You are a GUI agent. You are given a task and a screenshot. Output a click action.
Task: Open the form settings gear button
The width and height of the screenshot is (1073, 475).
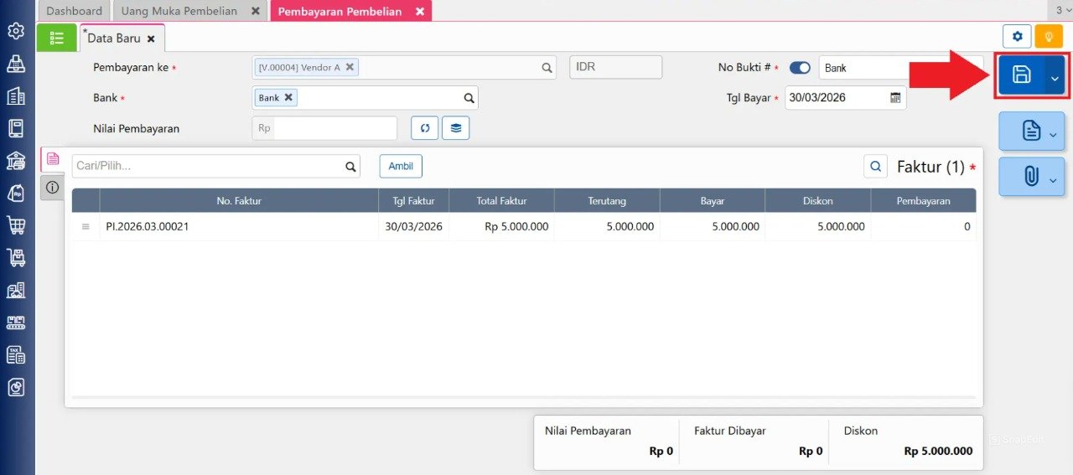click(1018, 36)
